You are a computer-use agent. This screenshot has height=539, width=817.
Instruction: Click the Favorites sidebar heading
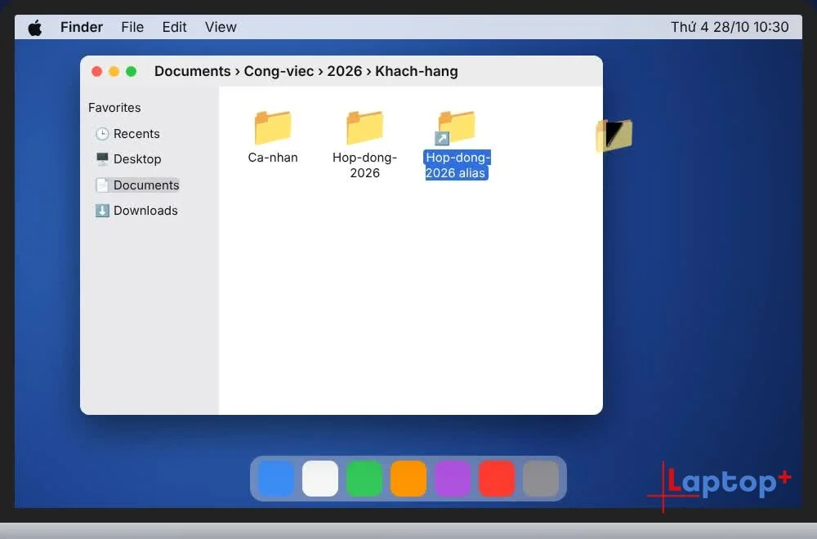point(114,108)
